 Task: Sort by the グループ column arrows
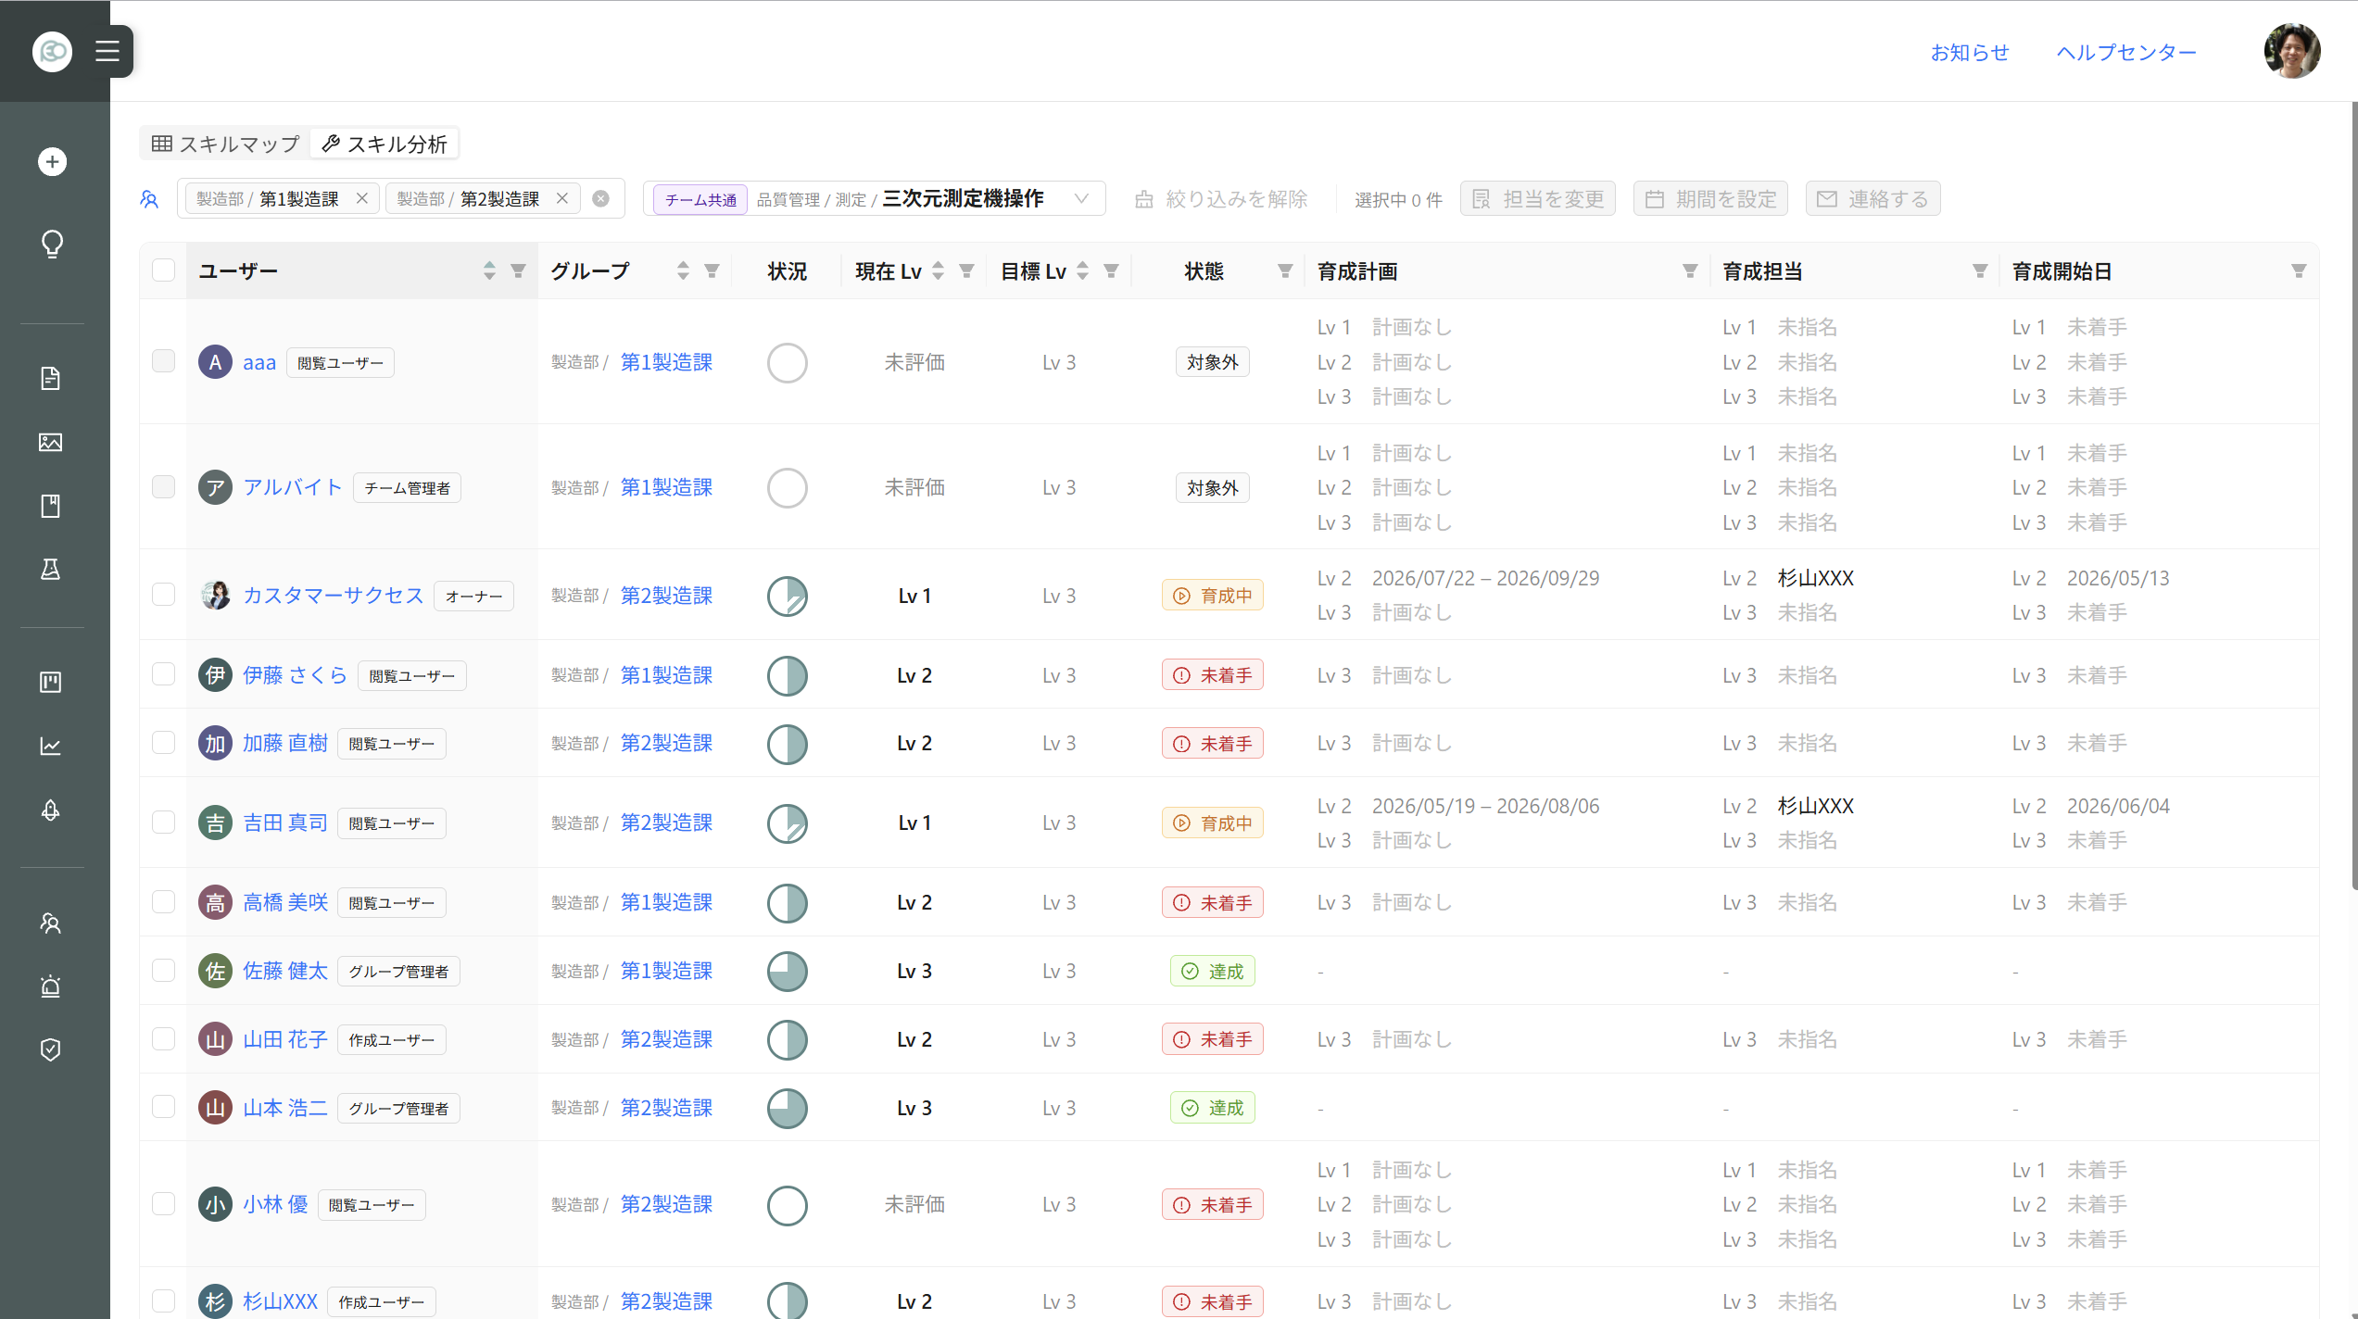click(x=683, y=270)
